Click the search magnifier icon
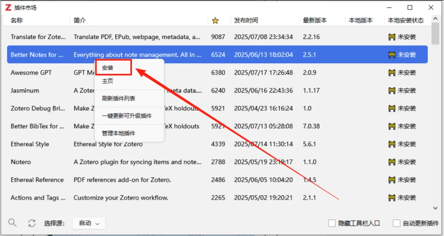444x236 pixels. (12, 223)
